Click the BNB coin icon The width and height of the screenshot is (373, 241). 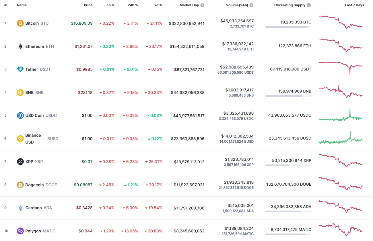click(20, 92)
